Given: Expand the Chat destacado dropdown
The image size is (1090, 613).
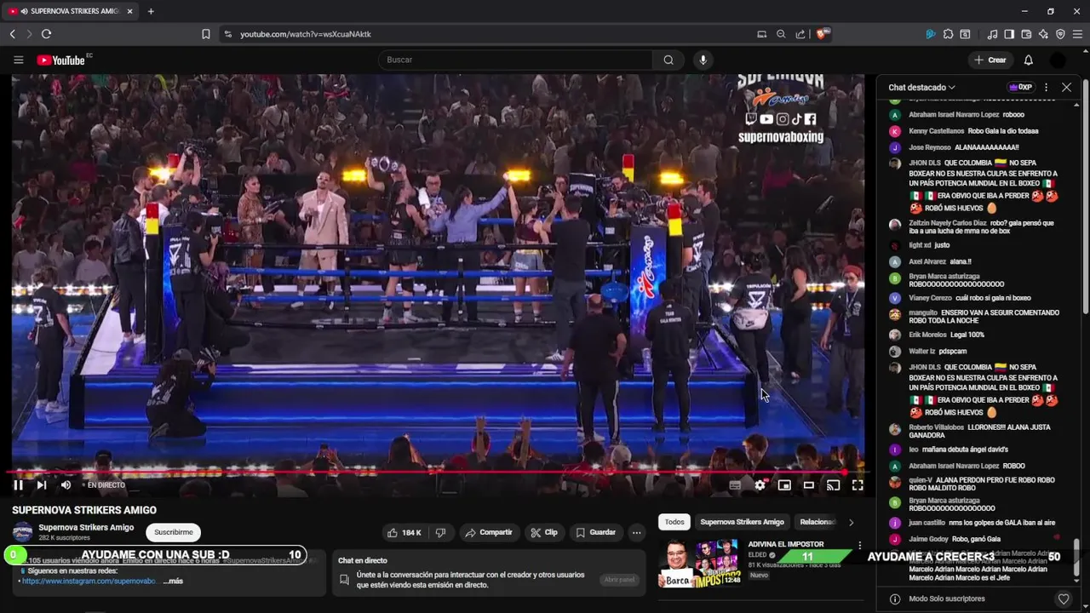Looking at the screenshot, I should (x=921, y=87).
